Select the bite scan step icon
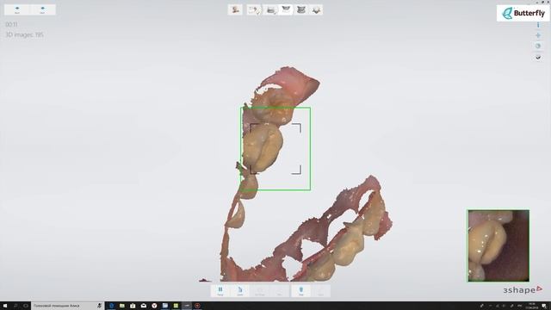 tap(300, 9)
